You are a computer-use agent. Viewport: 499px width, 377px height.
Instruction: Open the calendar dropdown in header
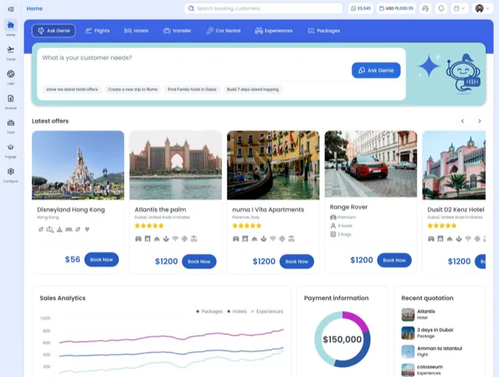(x=459, y=9)
